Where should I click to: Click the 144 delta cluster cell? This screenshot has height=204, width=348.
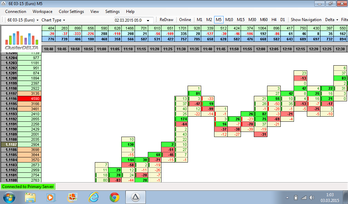pyautogui.click(x=128, y=160)
